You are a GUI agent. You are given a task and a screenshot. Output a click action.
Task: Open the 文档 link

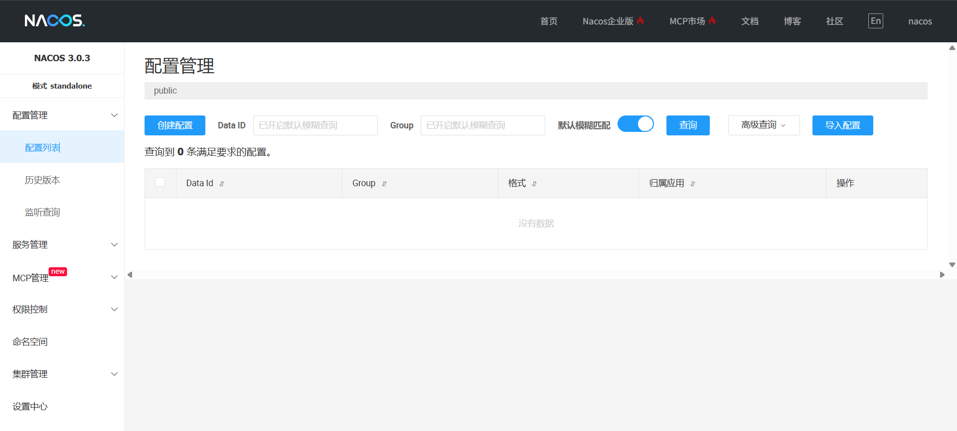(x=750, y=21)
